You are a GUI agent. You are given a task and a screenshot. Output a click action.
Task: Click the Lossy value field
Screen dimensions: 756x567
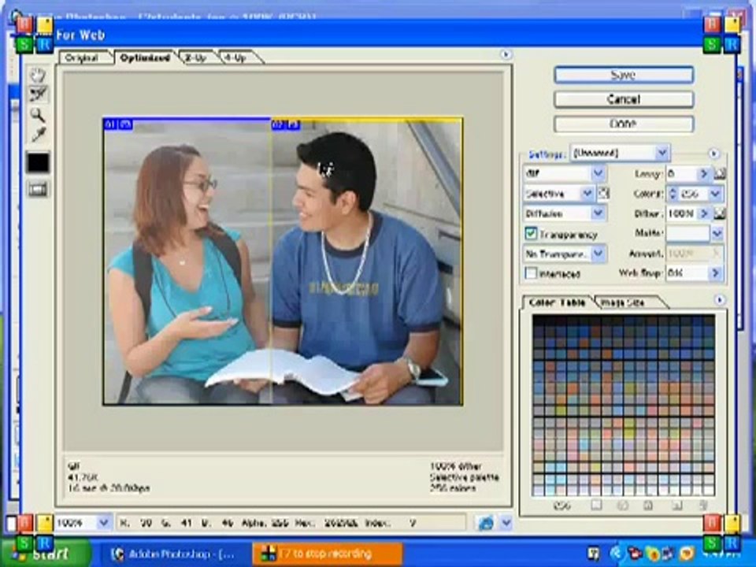(x=682, y=173)
